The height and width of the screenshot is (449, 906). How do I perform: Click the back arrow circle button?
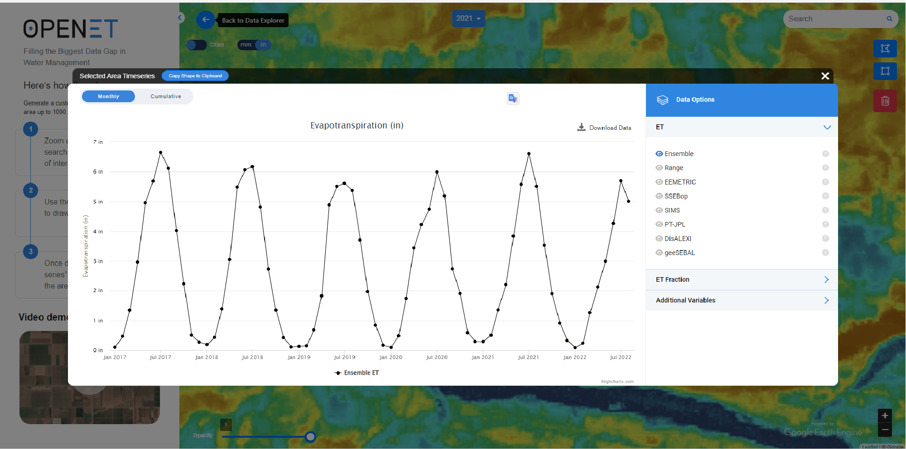coord(206,20)
